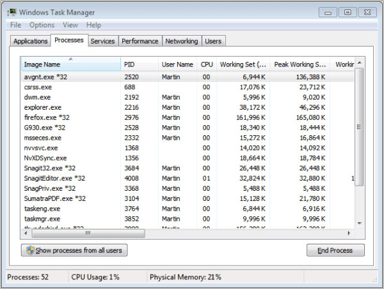
Task: Select the taskmgr.exe process
Action: click(188, 219)
